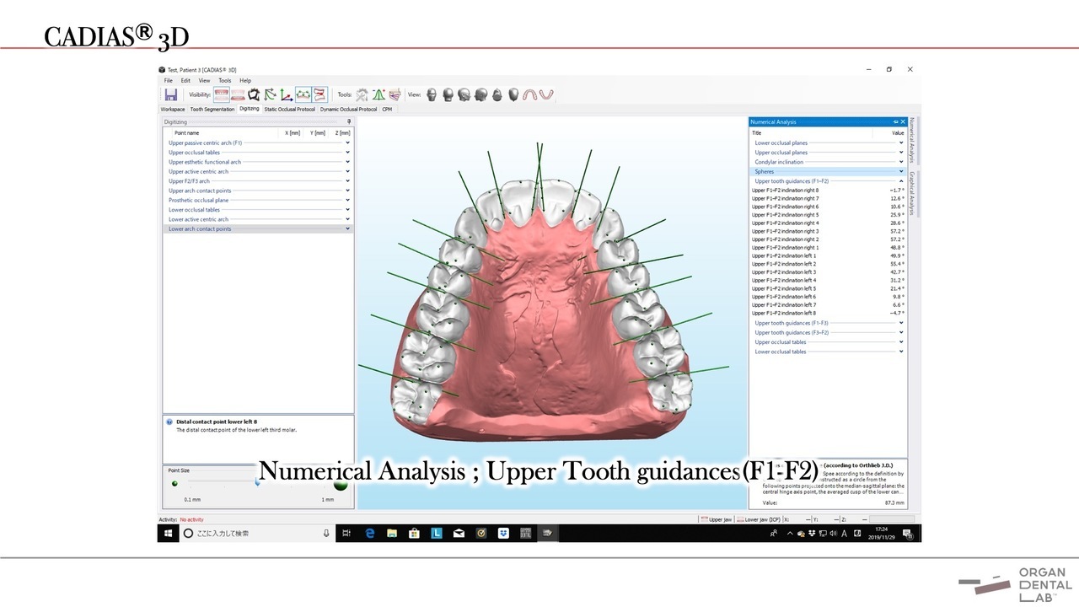Open the View menu
Screen dimensions: 1079x607
tap(204, 80)
